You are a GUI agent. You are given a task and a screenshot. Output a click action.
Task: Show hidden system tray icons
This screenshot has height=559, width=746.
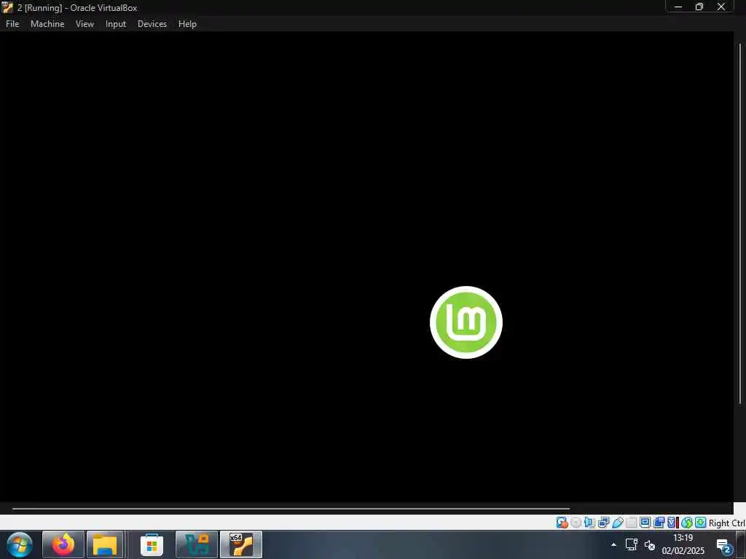coord(613,544)
